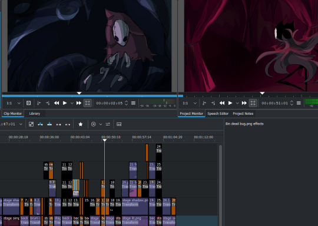The width and height of the screenshot is (318, 226).
Task: Click the lift timeline zone icon
Action: coord(68,124)
